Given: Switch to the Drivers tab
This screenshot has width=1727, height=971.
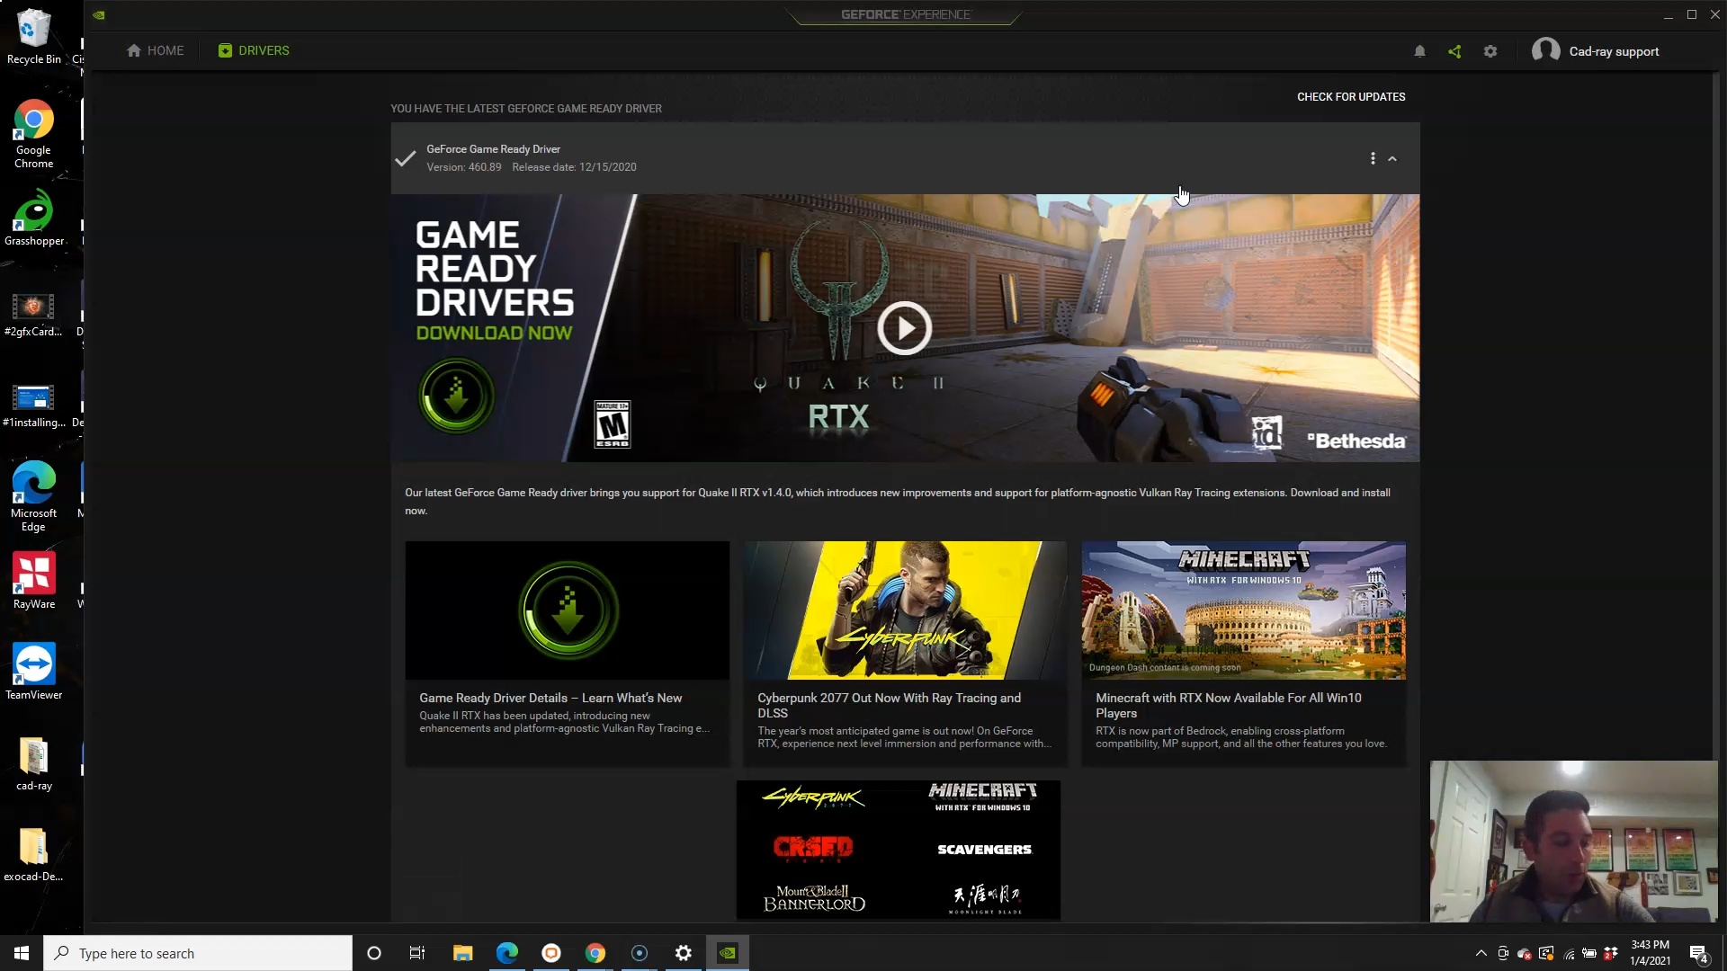Looking at the screenshot, I should click(254, 50).
